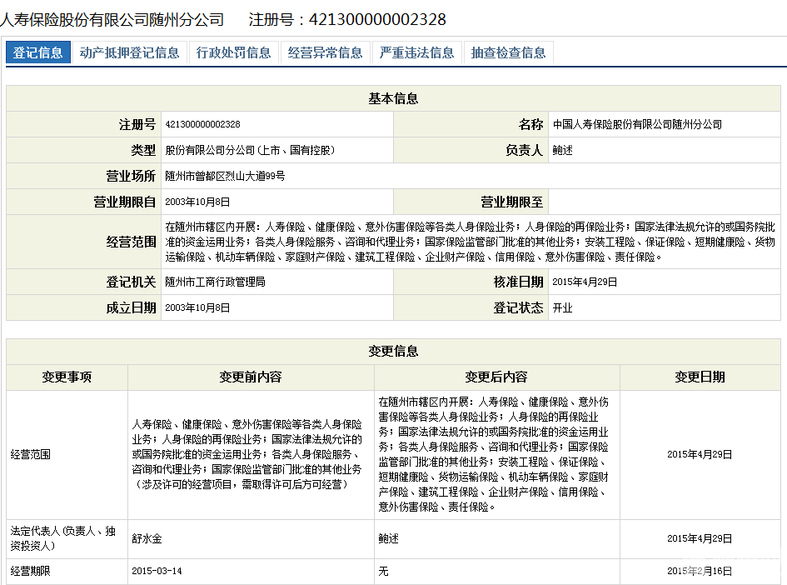The width and height of the screenshot is (787, 585).
Task: Click the 变更事项 column header
Action: coord(67,377)
